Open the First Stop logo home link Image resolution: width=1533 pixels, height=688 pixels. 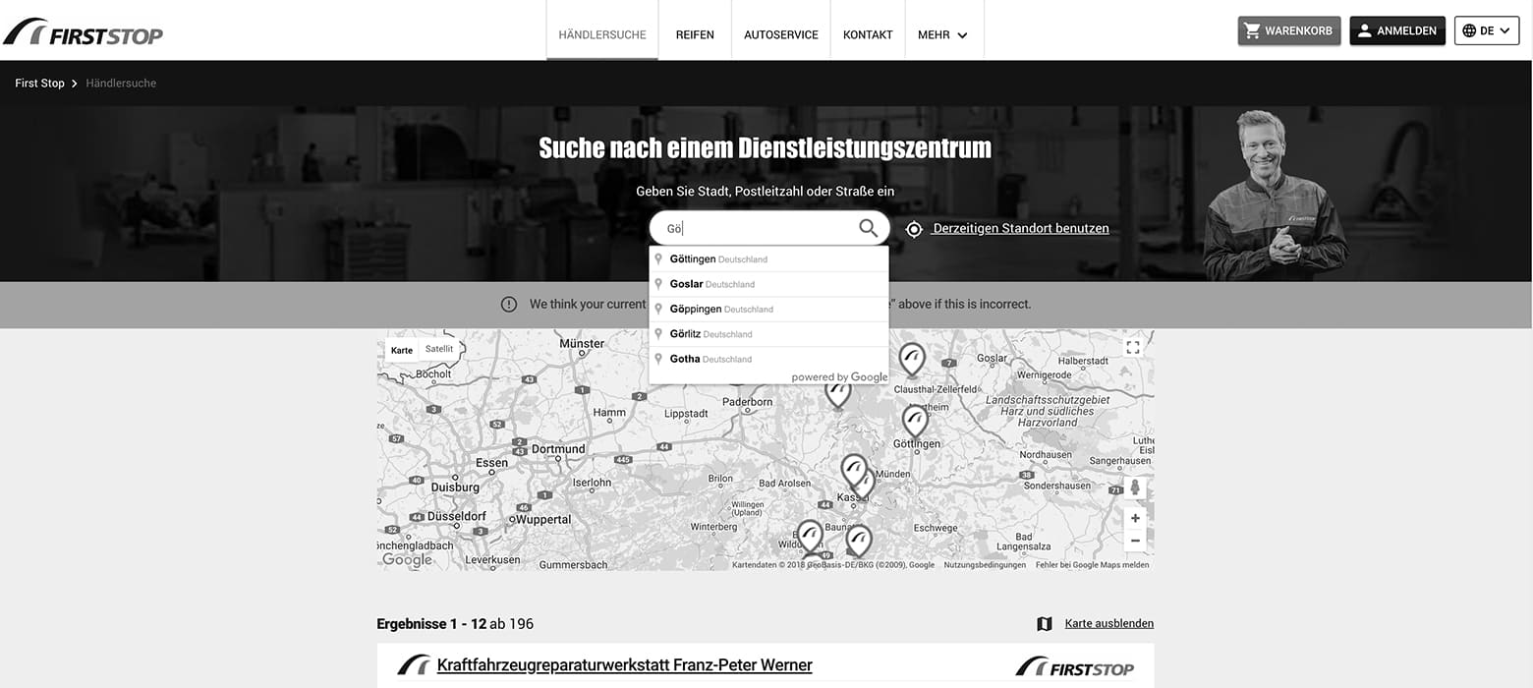83,31
